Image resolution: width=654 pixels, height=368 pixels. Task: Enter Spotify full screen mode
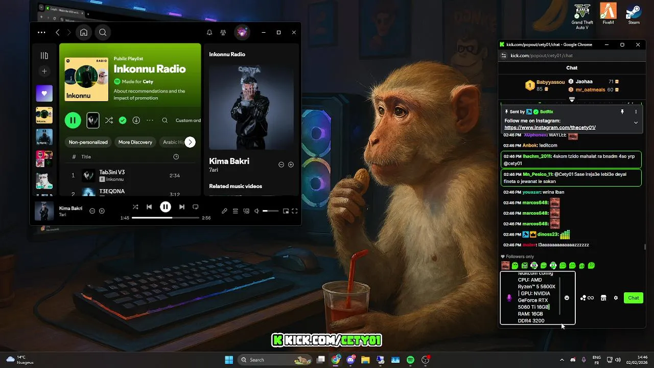[x=295, y=211]
